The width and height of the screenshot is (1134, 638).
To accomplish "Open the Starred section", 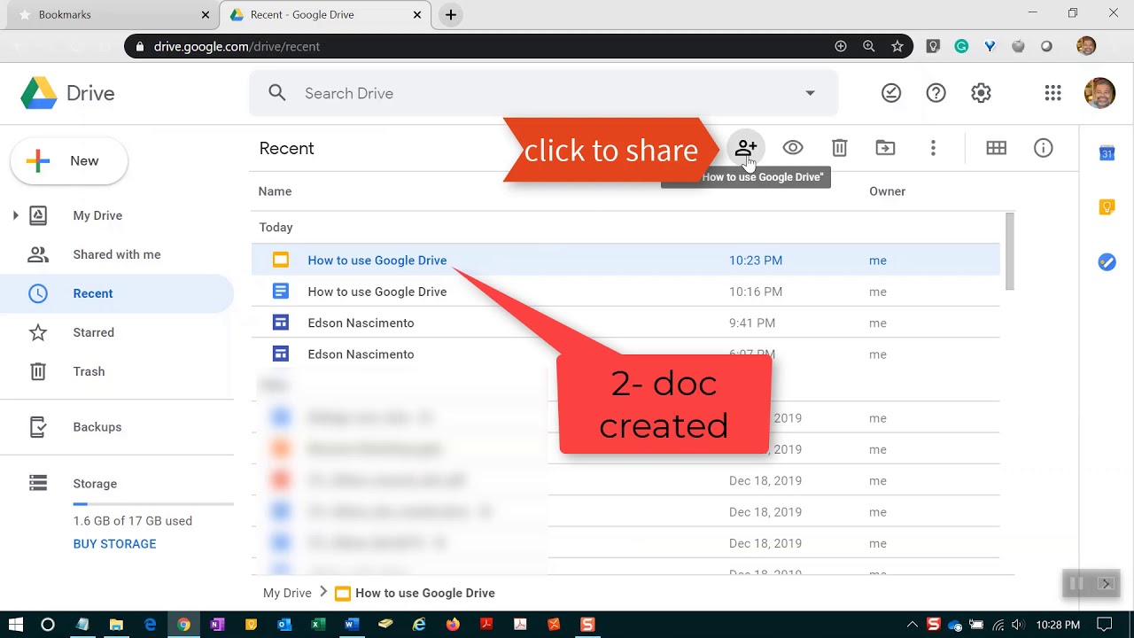I will point(93,332).
